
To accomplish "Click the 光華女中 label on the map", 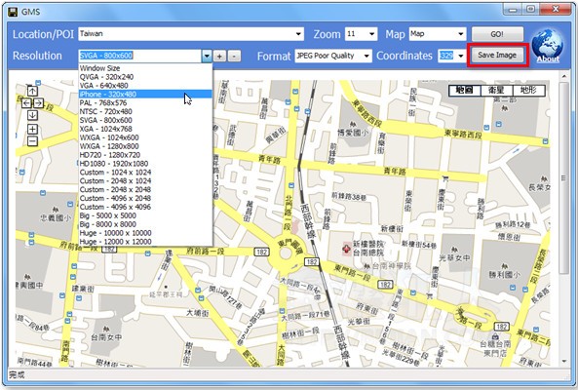I will (x=455, y=257).
